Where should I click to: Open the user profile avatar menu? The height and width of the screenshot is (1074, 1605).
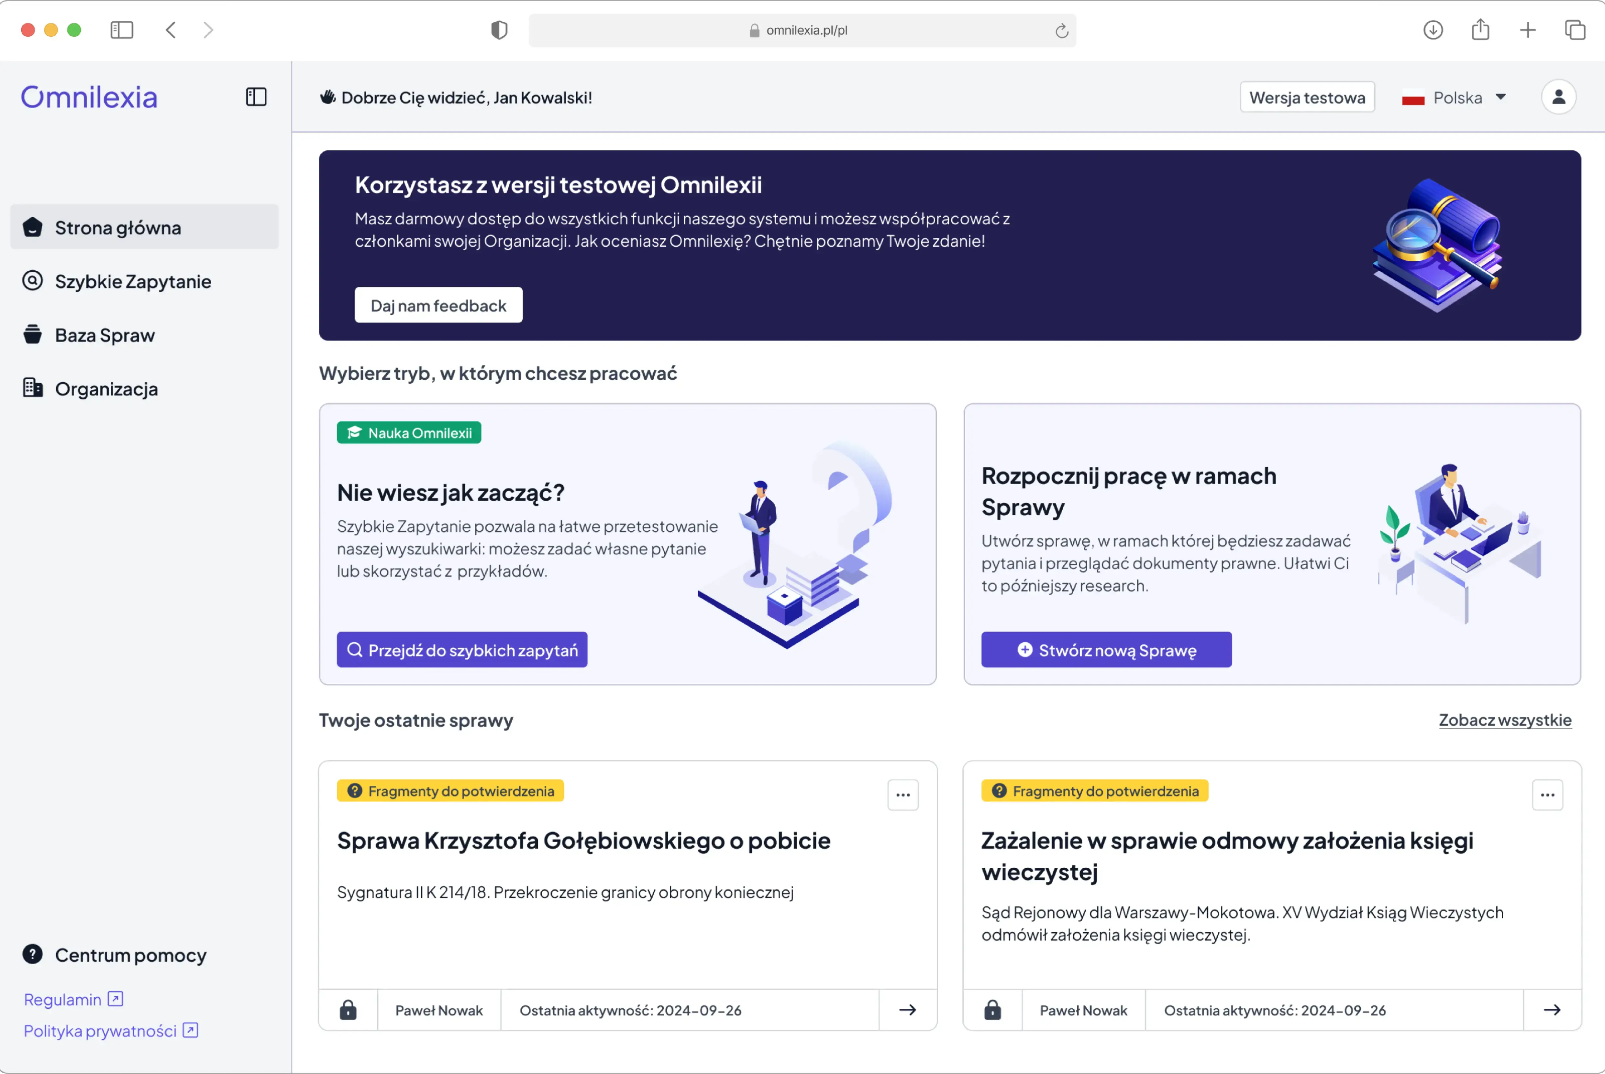1558,97
